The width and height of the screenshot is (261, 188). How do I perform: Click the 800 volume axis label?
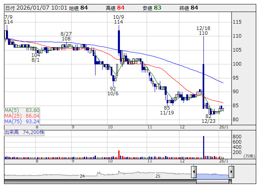237,137
